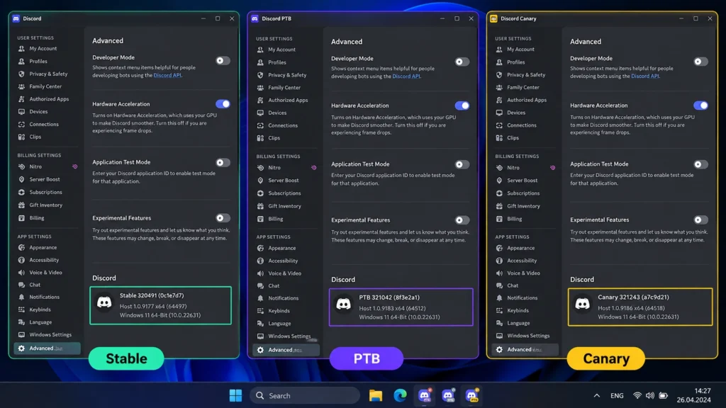The image size is (726, 408).
Task: Open clock and date 14:27 panel
Action: pyautogui.click(x=693, y=395)
